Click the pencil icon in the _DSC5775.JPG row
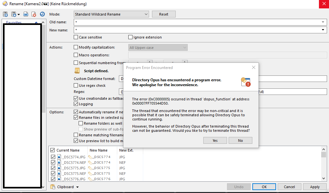 point(90,168)
